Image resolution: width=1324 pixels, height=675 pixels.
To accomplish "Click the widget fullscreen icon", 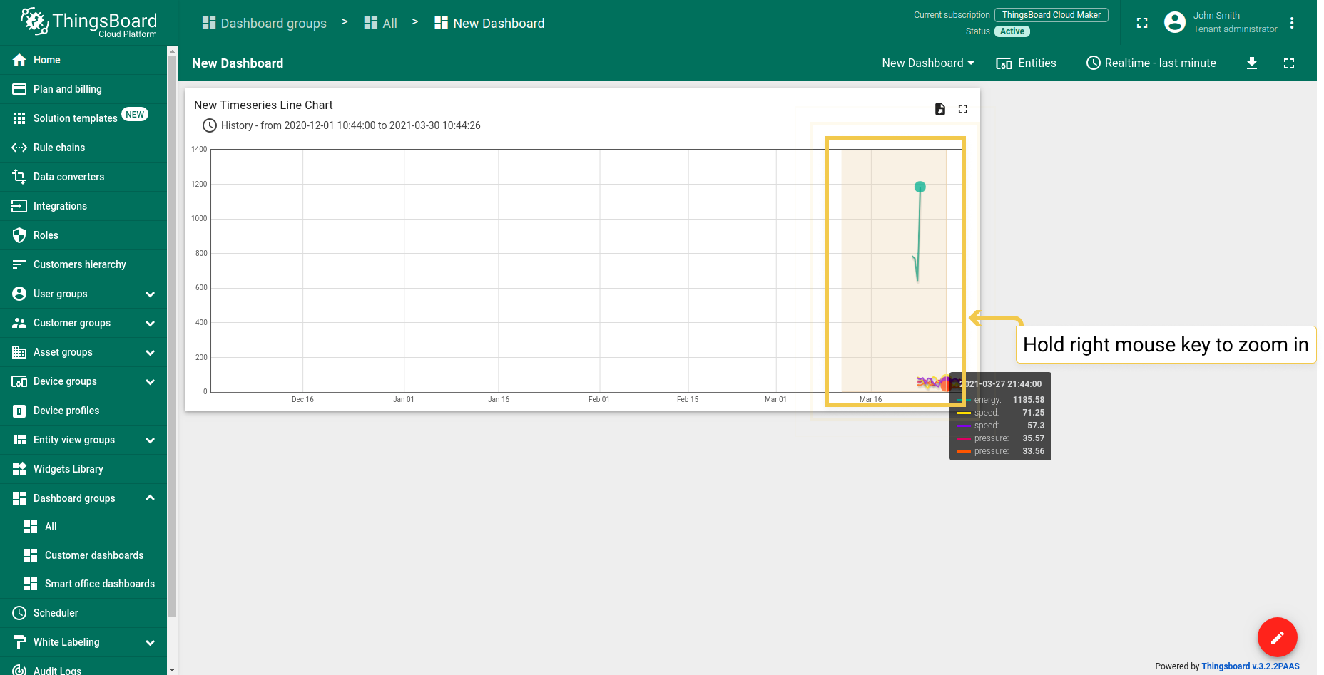I will [x=963, y=109].
